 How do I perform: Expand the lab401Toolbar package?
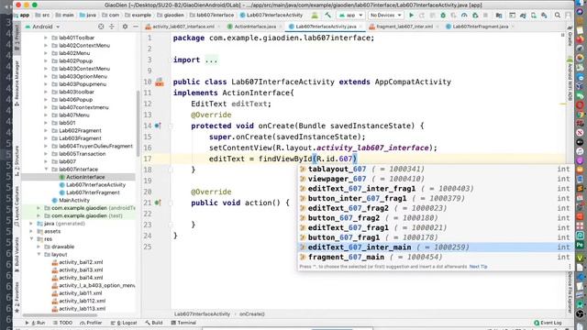pyautogui.click(x=46, y=38)
